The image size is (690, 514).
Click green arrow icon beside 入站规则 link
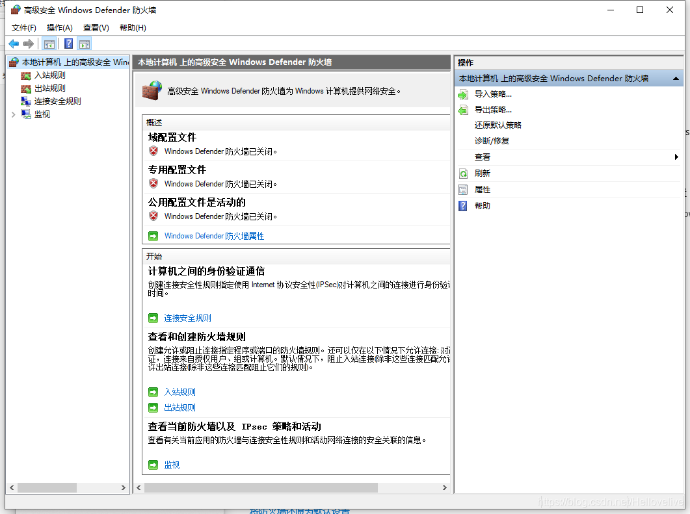pyautogui.click(x=153, y=392)
